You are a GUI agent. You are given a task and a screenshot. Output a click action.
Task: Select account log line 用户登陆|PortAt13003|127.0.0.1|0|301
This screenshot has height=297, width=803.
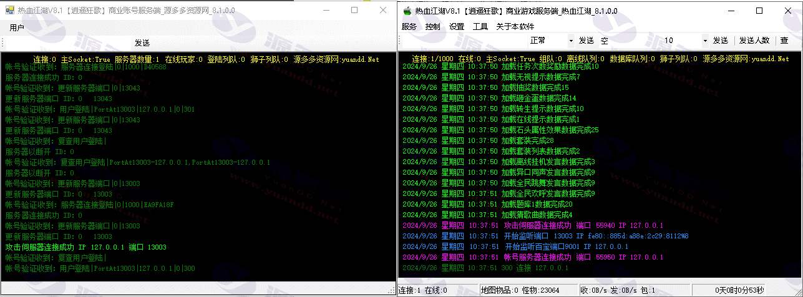100,109
